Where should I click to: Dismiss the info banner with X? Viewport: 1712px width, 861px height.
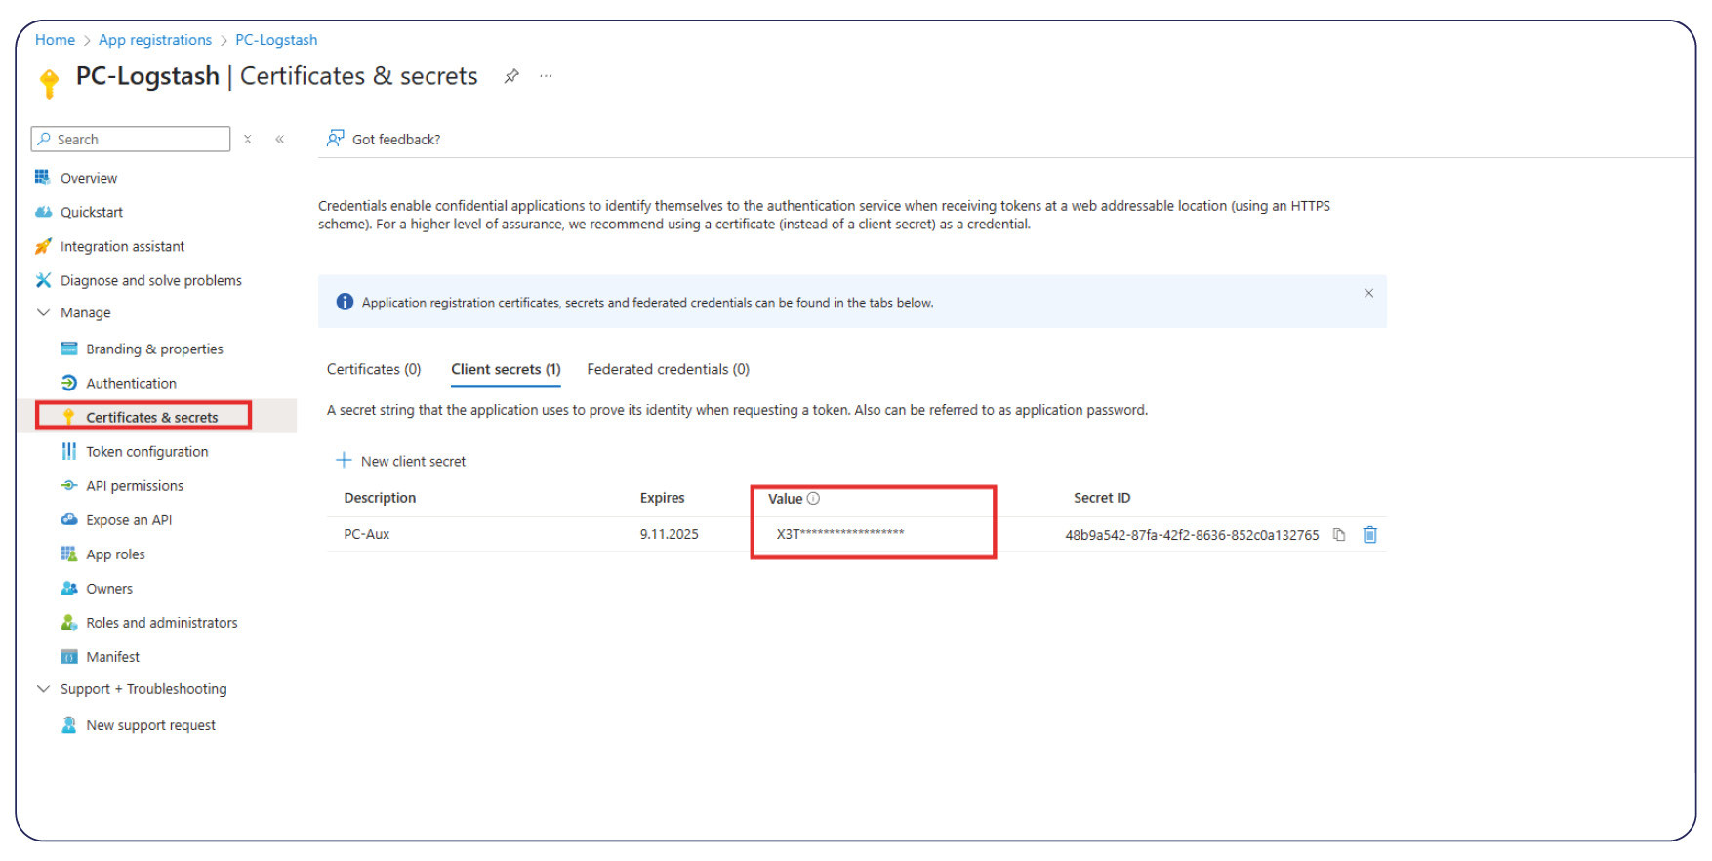tap(1368, 293)
